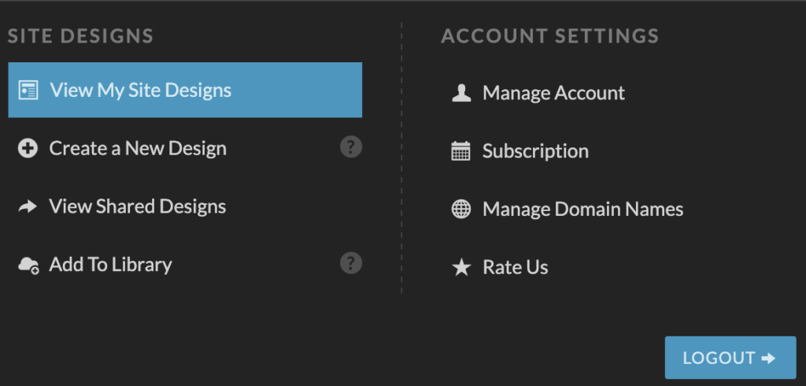Open View Shared Designs
The width and height of the screenshot is (806, 386).
pyautogui.click(x=185, y=206)
